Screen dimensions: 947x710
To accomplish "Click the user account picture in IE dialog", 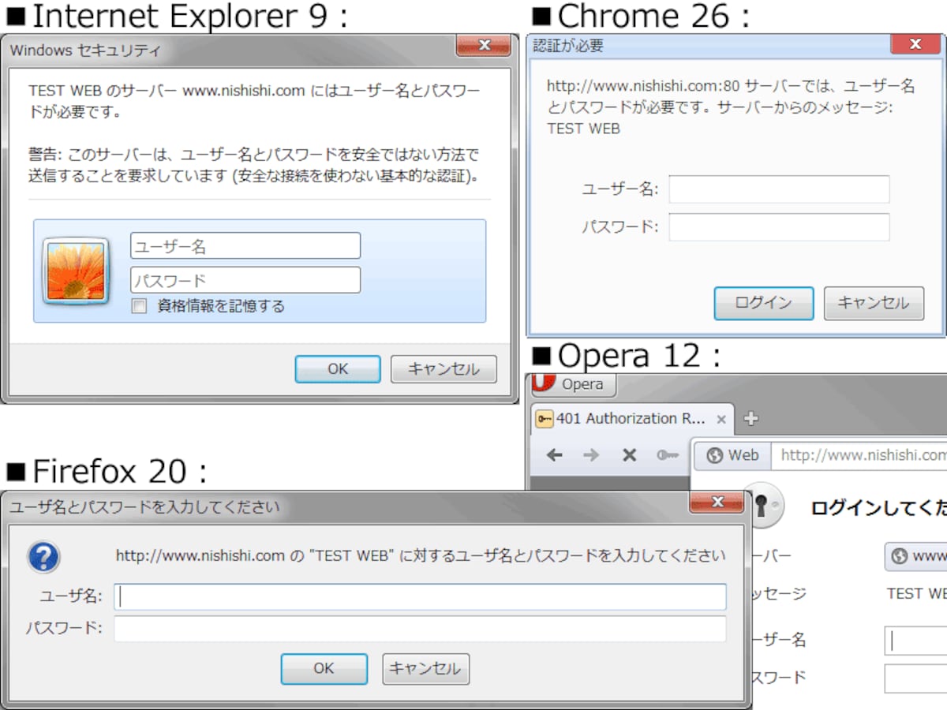I will coord(76,271).
